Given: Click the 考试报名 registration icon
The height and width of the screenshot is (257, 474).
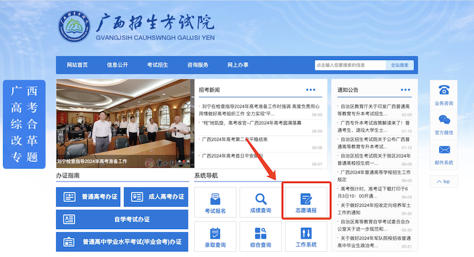Looking at the screenshot, I should click(x=216, y=199).
